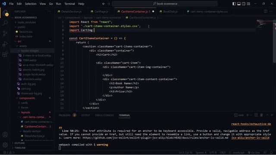The height and width of the screenshot is (155, 276).
Task: Open index.html in the explorer
Action: click(26, 37)
